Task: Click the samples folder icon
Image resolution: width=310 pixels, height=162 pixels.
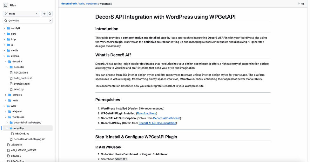Action: (10, 95)
